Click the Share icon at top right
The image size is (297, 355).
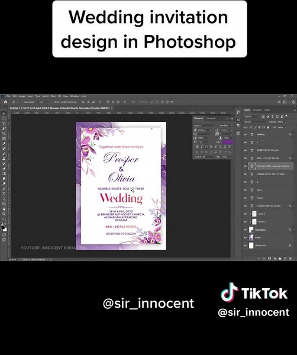click(x=293, y=102)
